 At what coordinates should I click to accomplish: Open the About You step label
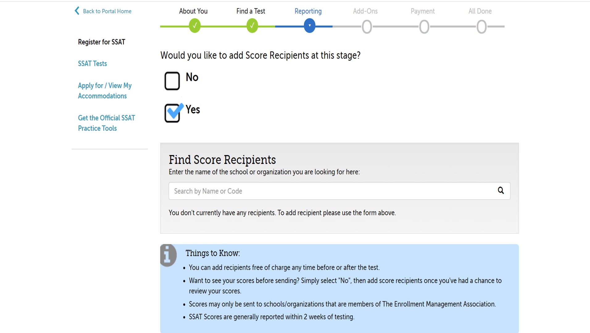(x=193, y=11)
